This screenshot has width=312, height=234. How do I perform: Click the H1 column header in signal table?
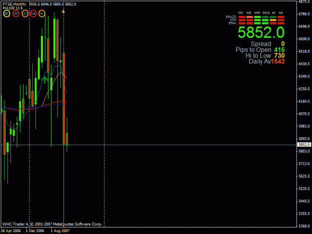point(274,13)
